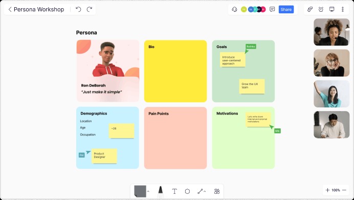Click the 'Motivations' card heading
354x200 pixels.
tap(227, 114)
